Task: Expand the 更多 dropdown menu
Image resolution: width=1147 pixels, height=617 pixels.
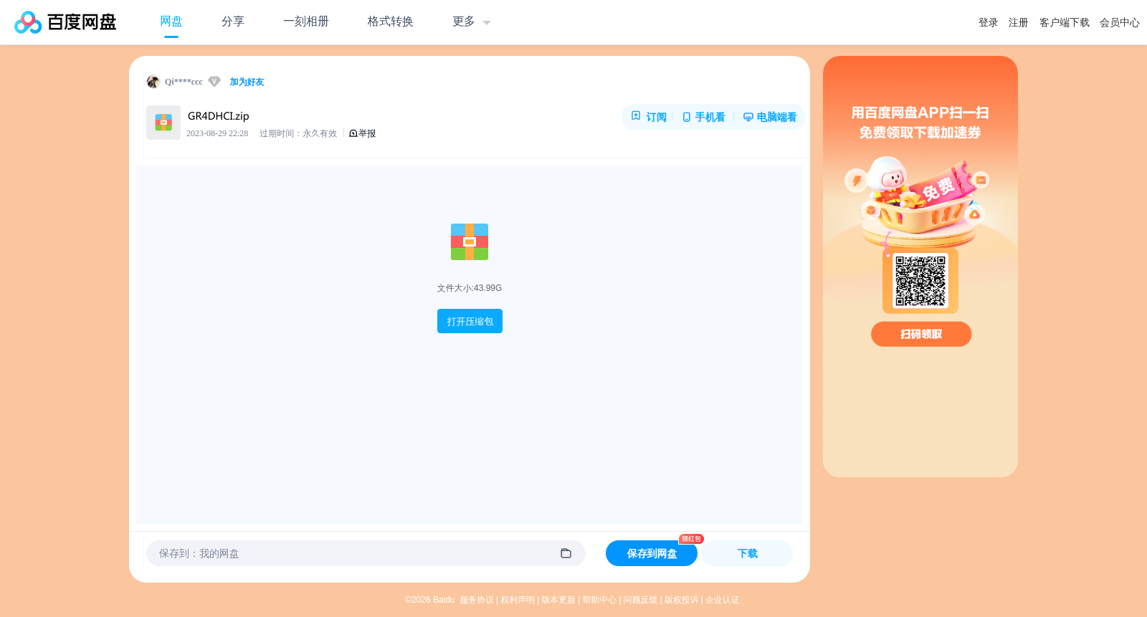Action: click(472, 21)
